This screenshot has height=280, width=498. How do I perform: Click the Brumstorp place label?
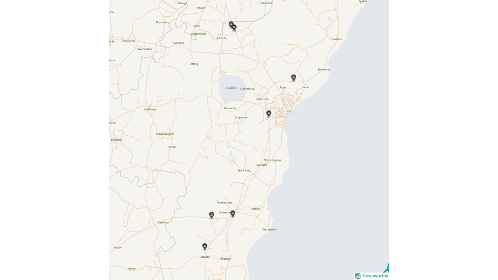(163, 22)
